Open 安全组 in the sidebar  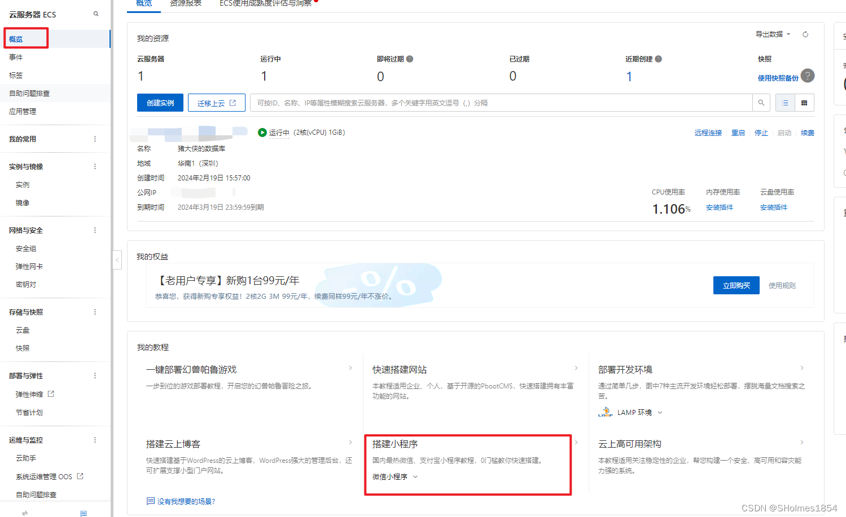click(26, 248)
